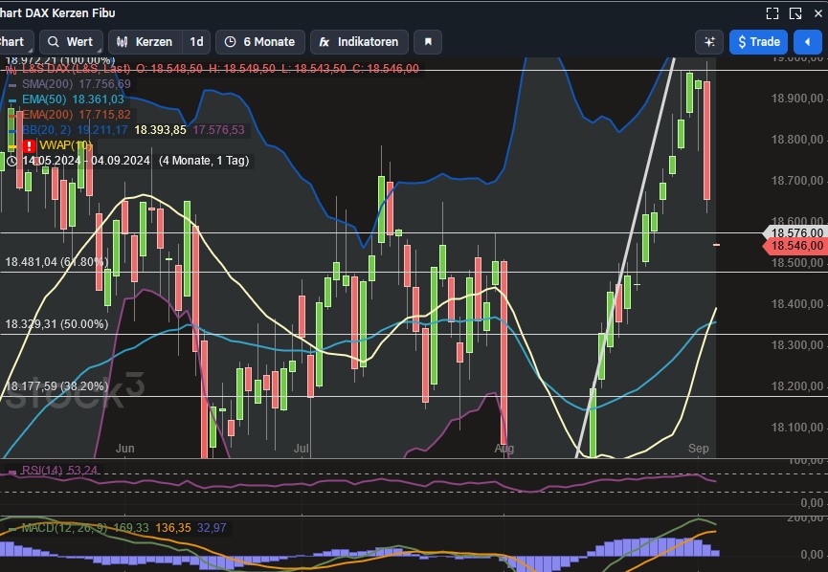Click the colored EMA(200) legend swatch
Image resolution: width=828 pixels, height=572 pixels.
(x=13, y=115)
